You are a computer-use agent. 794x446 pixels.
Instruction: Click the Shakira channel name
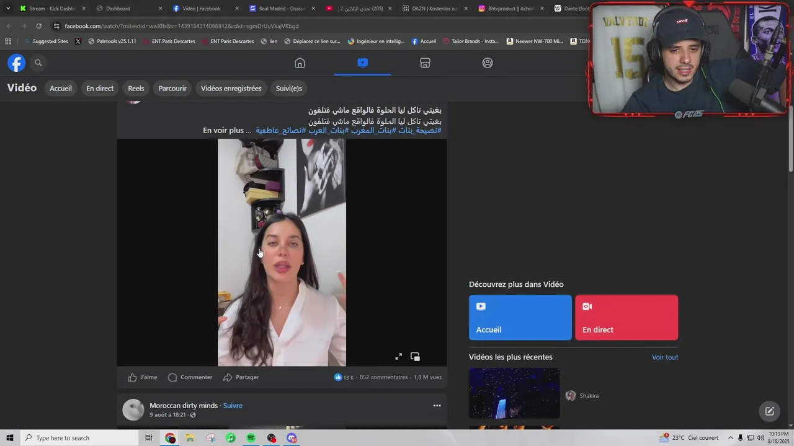click(x=589, y=396)
